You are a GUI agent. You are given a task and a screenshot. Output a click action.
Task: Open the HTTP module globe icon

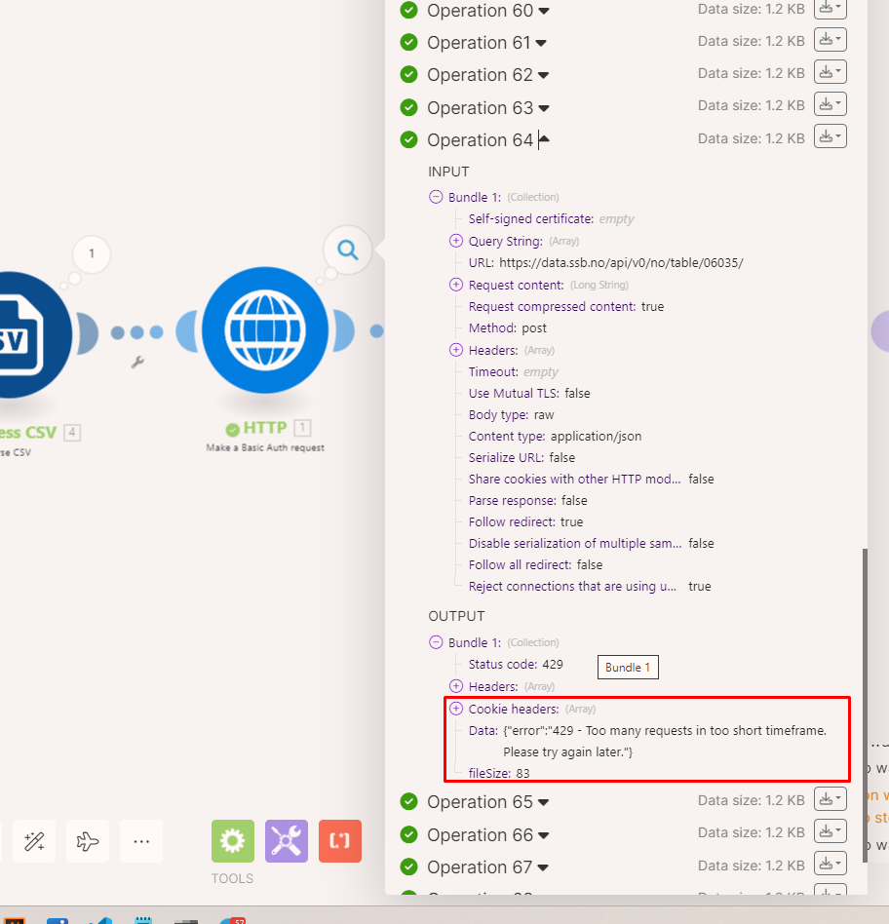point(264,330)
